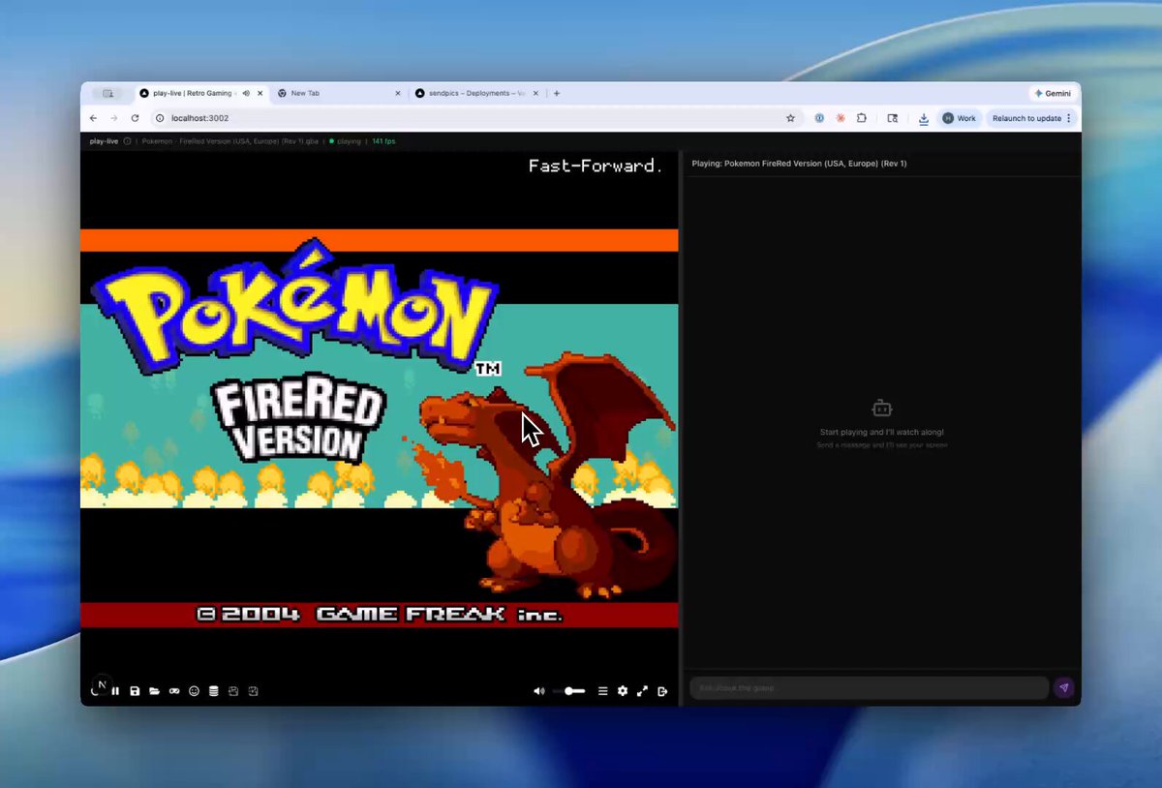Click the 'play-live' header label

tap(104, 141)
